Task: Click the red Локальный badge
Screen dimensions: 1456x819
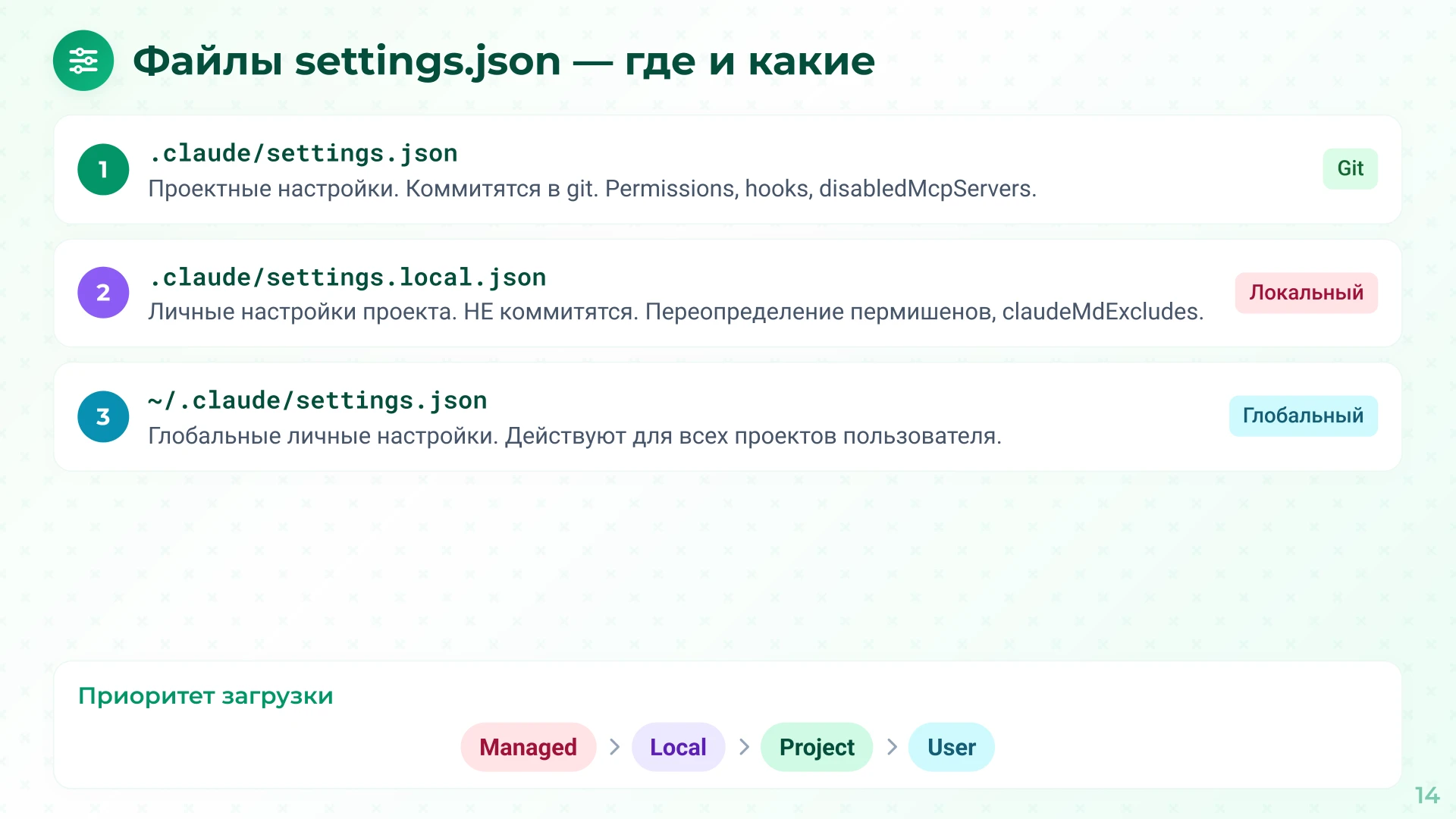Action: tap(1306, 293)
